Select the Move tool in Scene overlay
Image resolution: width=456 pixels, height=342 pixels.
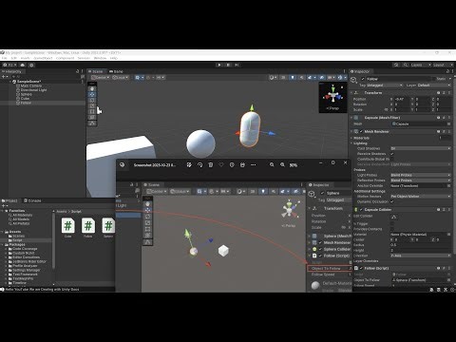[x=92, y=94]
